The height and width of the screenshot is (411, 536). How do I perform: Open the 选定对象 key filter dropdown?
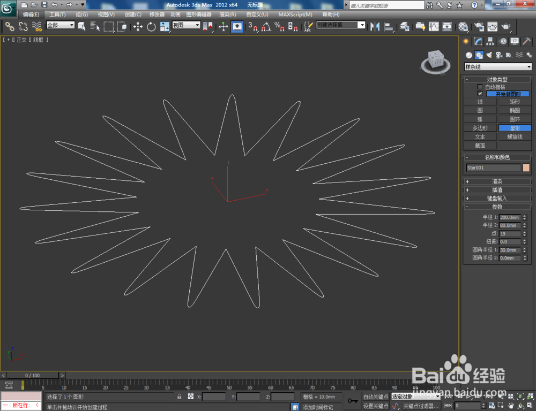pyautogui.click(x=415, y=397)
